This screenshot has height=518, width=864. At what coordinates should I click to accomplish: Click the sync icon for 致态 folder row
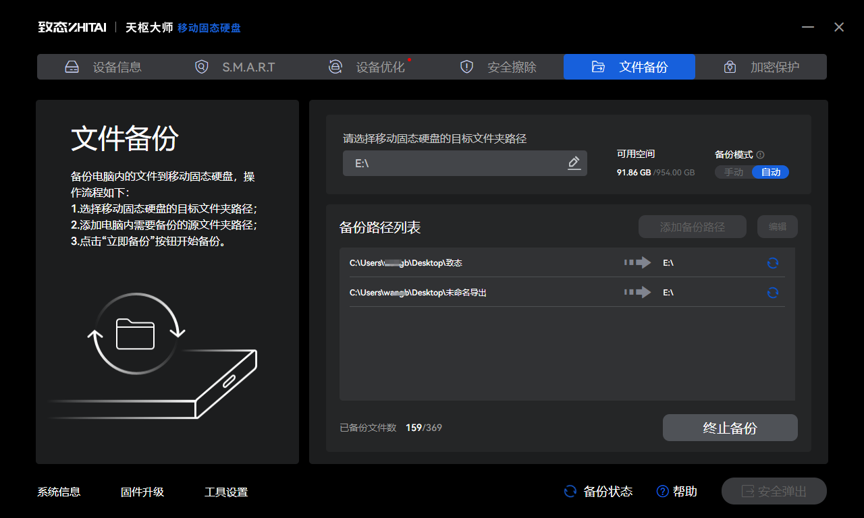point(773,263)
